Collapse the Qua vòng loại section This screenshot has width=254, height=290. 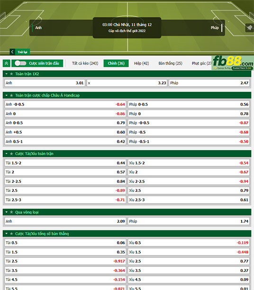[x=7, y=212]
